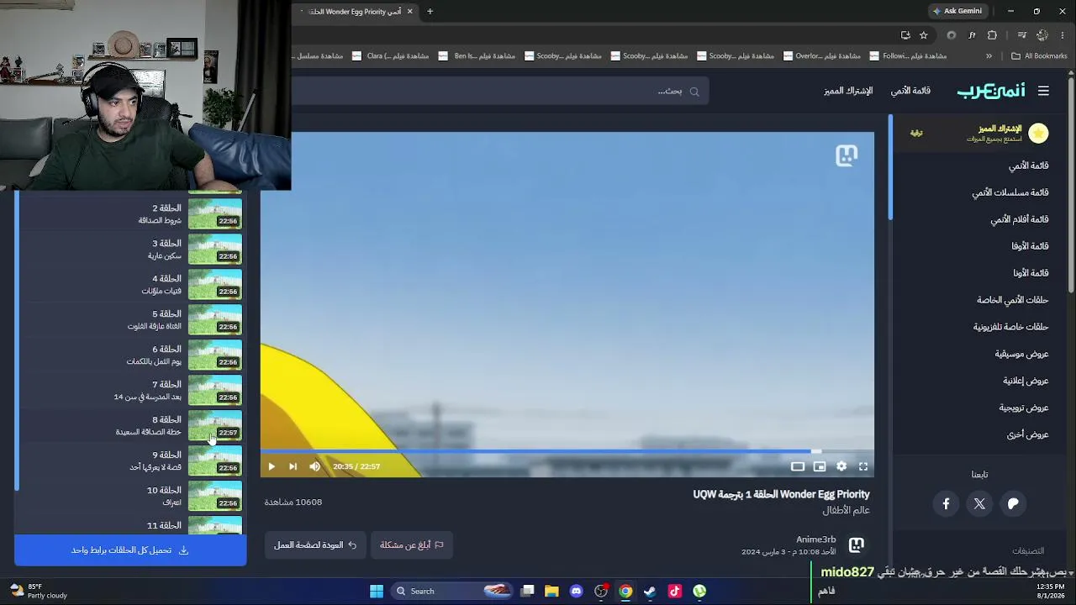
Task: Open the Chrome extensions puzzle icon
Action: pos(992,35)
